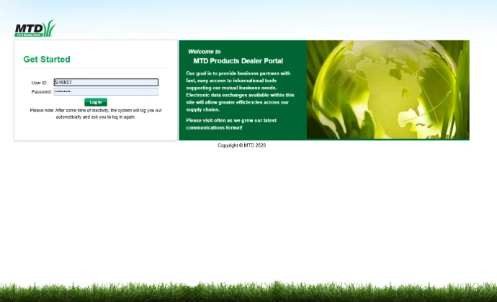Click Copyright © MTD 2020 text

[241, 145]
